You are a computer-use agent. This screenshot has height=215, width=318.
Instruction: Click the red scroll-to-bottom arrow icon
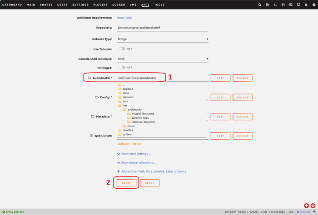click(313, 205)
